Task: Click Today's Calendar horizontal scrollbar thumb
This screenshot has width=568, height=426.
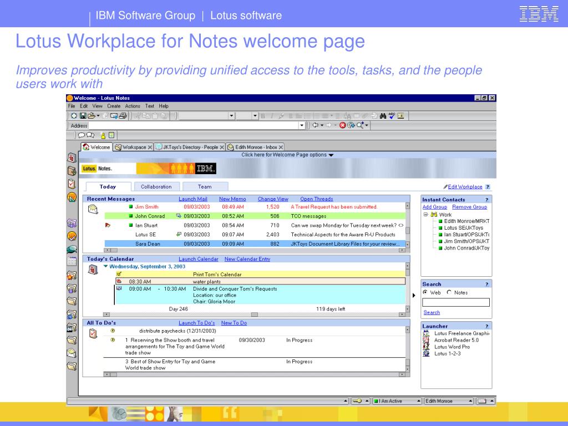Action: (255, 315)
